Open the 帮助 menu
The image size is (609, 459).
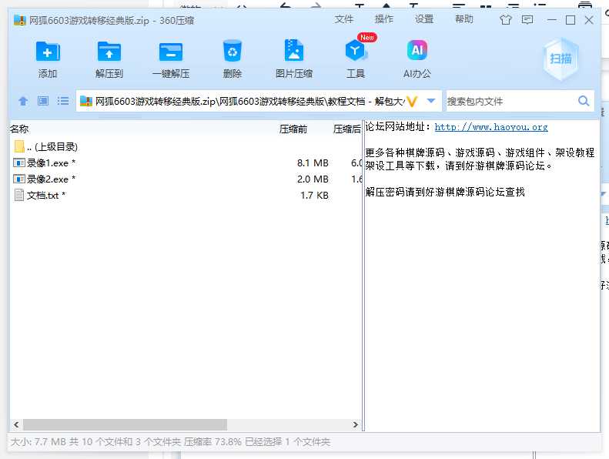point(463,19)
